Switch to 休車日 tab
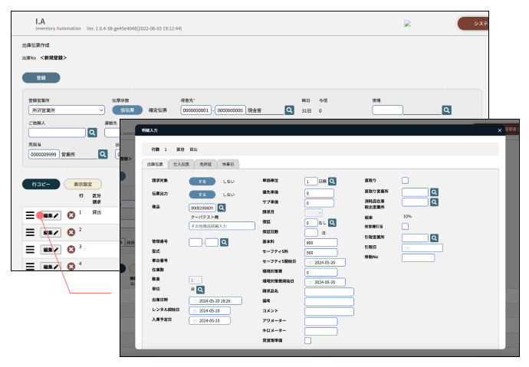 (228, 164)
